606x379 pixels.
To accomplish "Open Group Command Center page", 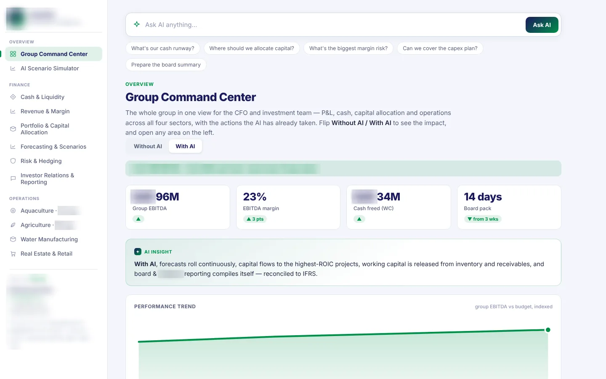I will [54, 54].
